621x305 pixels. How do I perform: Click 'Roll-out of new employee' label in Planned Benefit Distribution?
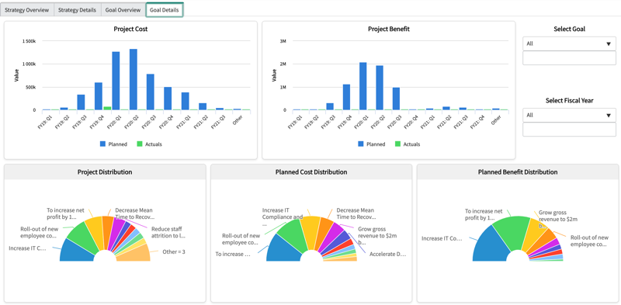(589, 241)
